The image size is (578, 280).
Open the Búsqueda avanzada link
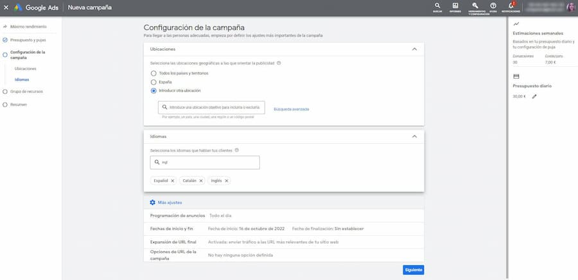click(292, 109)
